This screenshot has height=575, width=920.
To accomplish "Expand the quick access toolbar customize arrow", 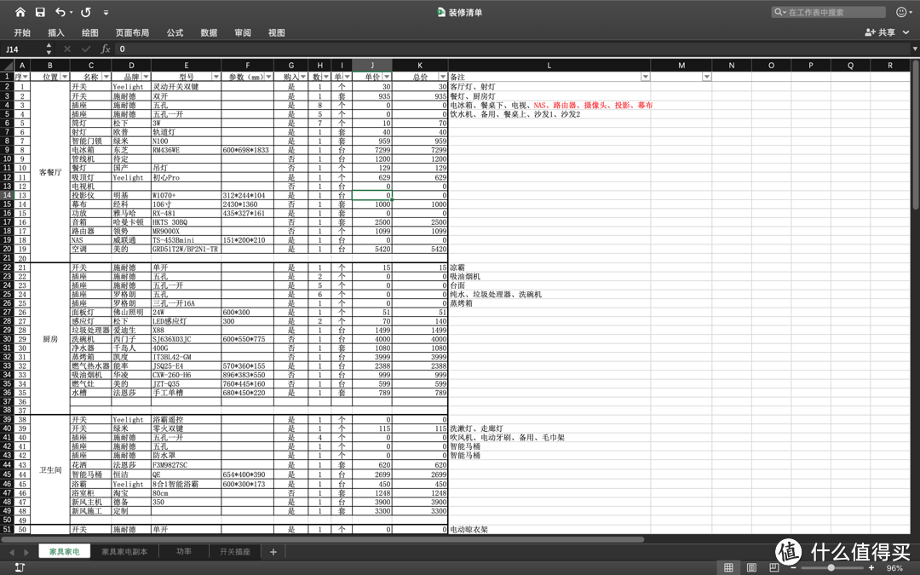I will pos(106,12).
